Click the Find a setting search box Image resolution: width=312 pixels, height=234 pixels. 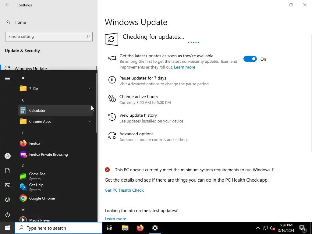pyautogui.click(x=49, y=37)
